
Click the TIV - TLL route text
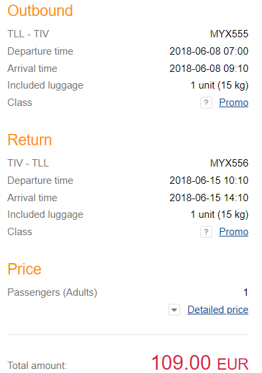28,163
